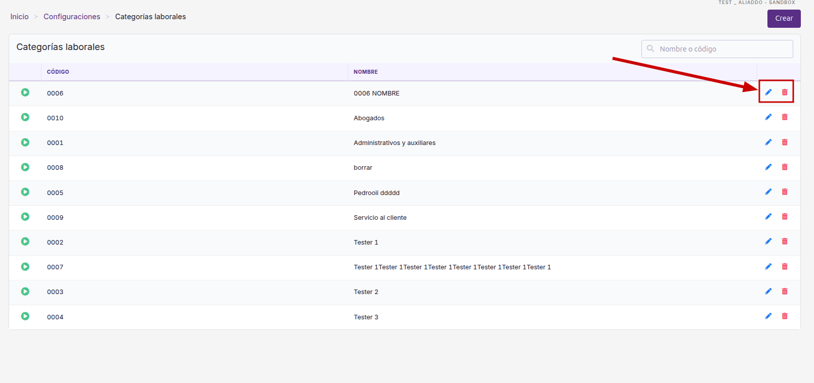Toggle status icon for code 0004
The image size is (814, 383).
pyautogui.click(x=25, y=316)
